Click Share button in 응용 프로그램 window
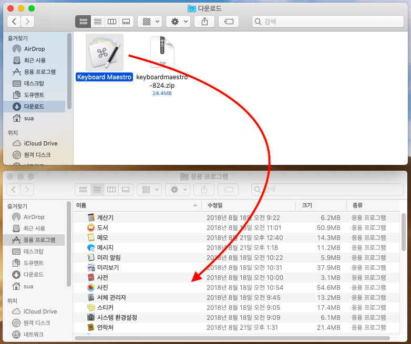This screenshot has height=344, width=411. pyautogui.click(x=204, y=190)
